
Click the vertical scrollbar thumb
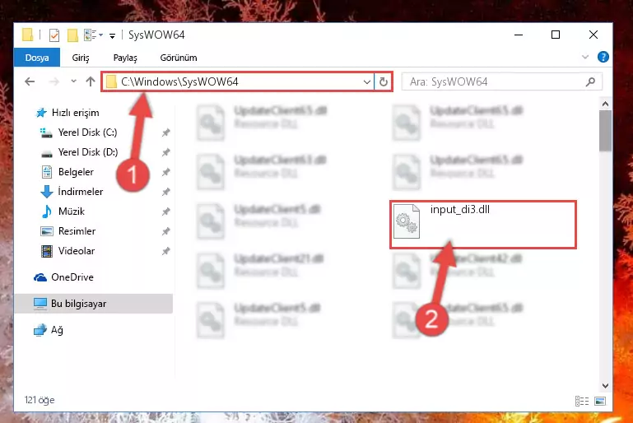click(x=605, y=131)
